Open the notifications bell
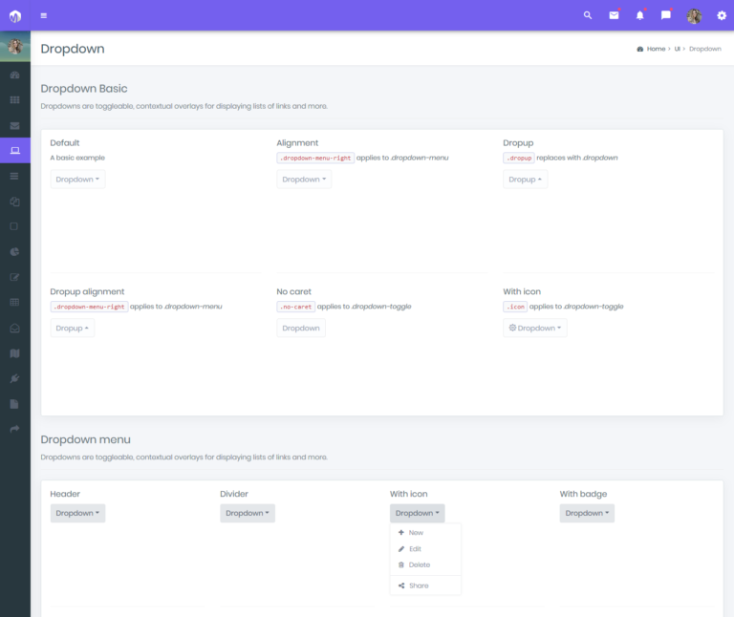This screenshot has height=617, width=734. pos(640,15)
